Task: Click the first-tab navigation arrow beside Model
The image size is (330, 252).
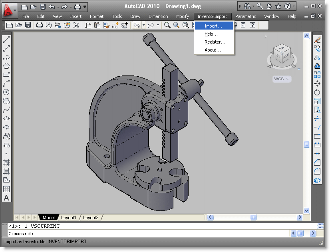Action: coord(17,217)
